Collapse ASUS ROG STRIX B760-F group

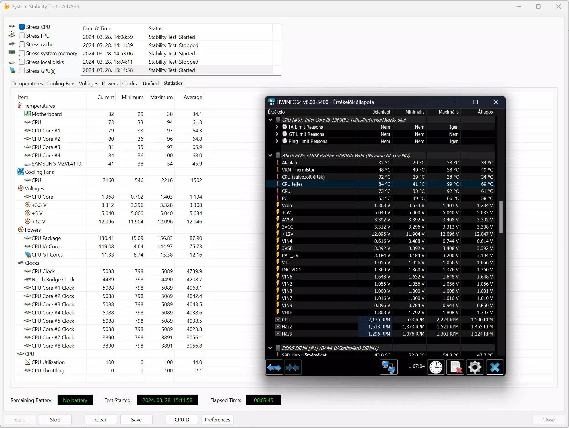pyautogui.click(x=270, y=156)
